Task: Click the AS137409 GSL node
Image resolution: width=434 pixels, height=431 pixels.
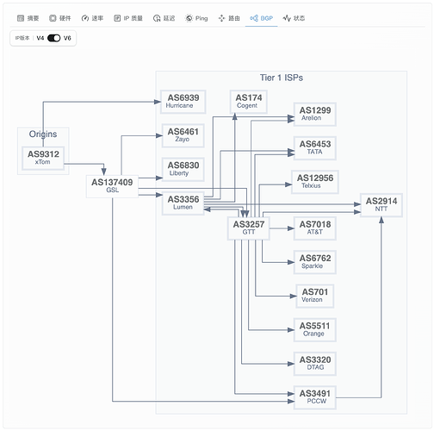Action: click(x=112, y=186)
